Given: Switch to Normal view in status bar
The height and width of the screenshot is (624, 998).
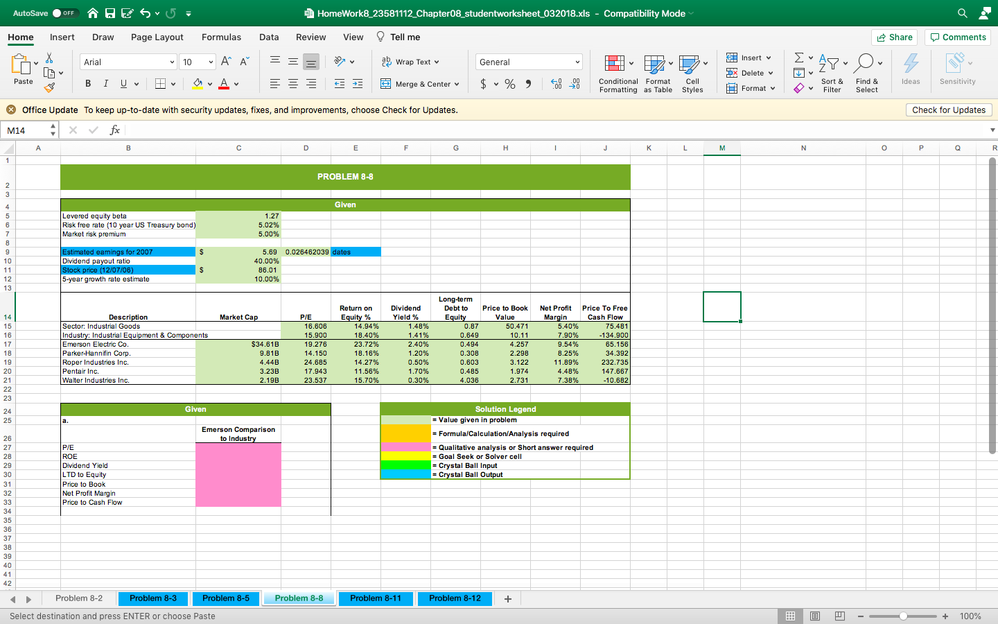Looking at the screenshot, I should coord(790,616).
